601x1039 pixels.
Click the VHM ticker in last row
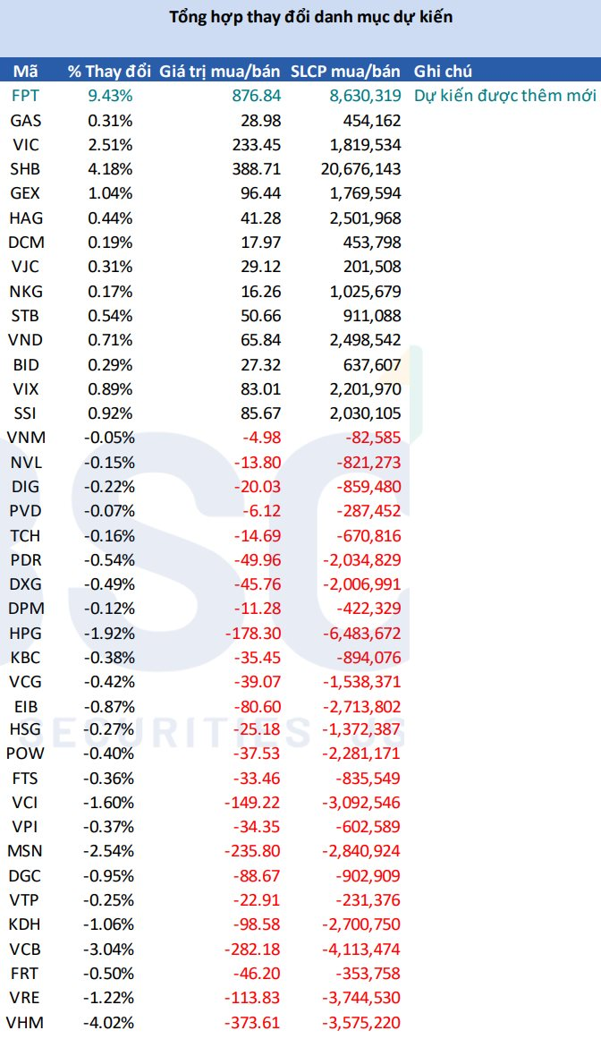coord(25,1023)
